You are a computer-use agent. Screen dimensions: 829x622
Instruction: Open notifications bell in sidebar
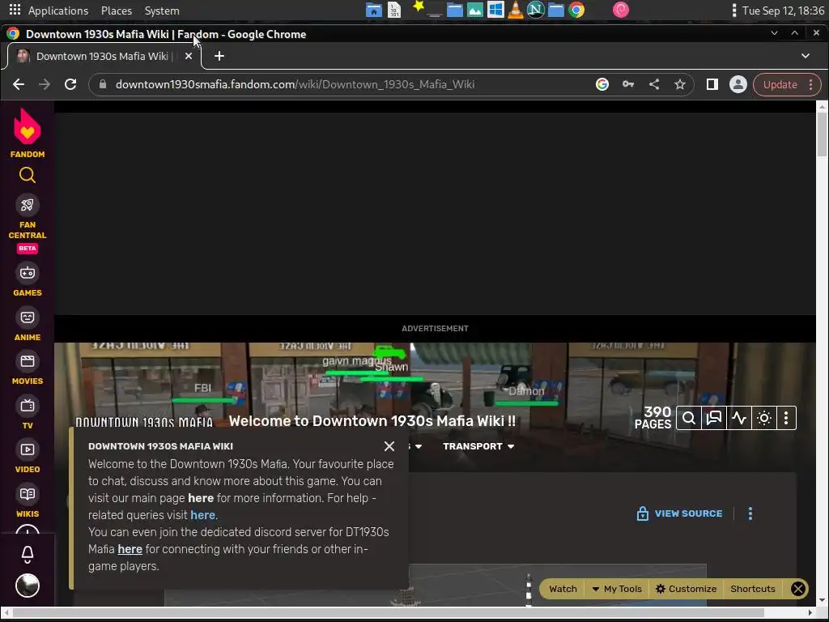coord(28,554)
